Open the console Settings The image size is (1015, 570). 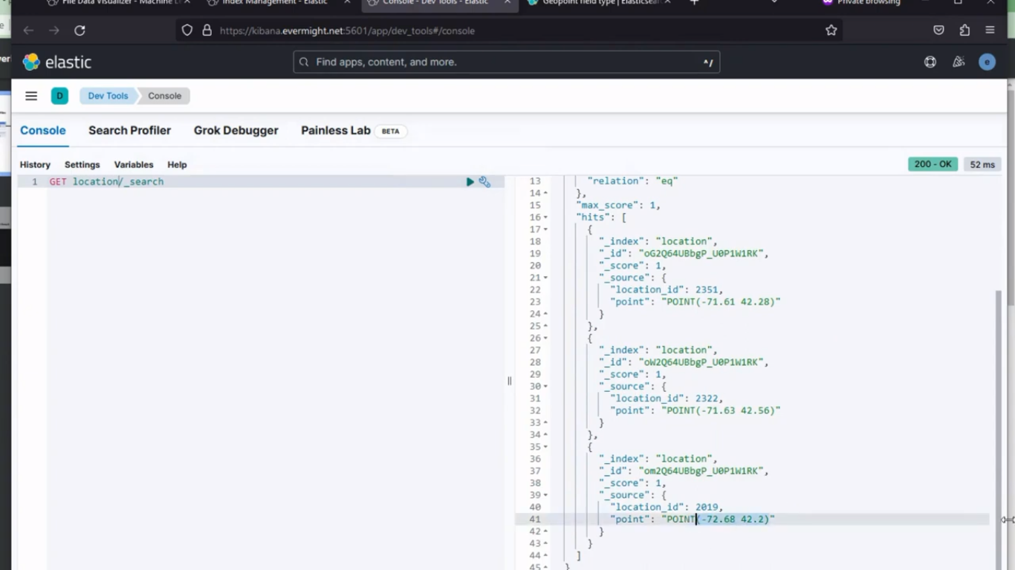pos(82,165)
